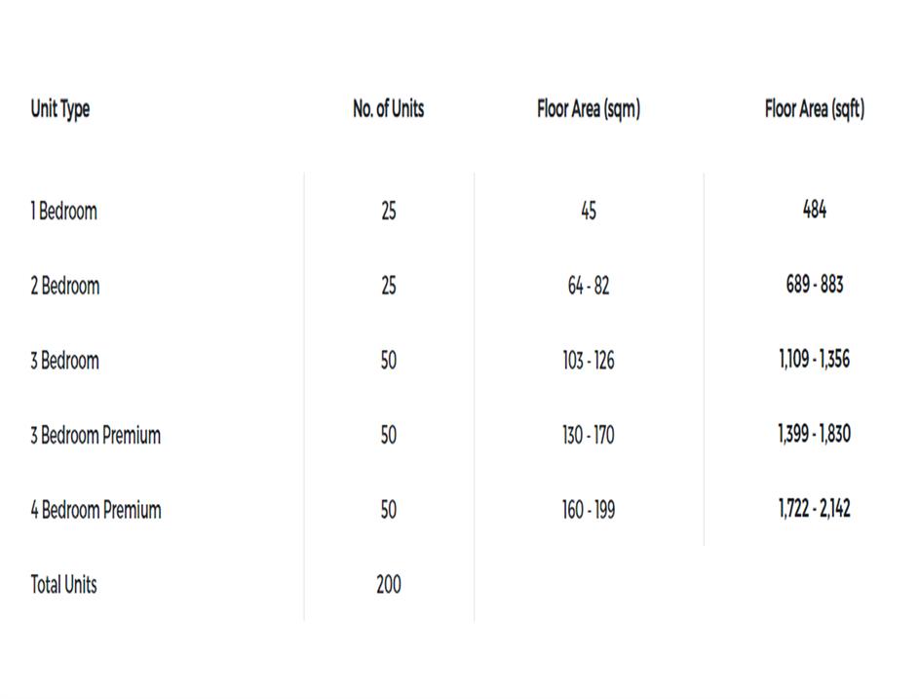Screen dimensions: 919x699
Task: Select the 160 - 199 sqm cell
Action: coord(589,510)
